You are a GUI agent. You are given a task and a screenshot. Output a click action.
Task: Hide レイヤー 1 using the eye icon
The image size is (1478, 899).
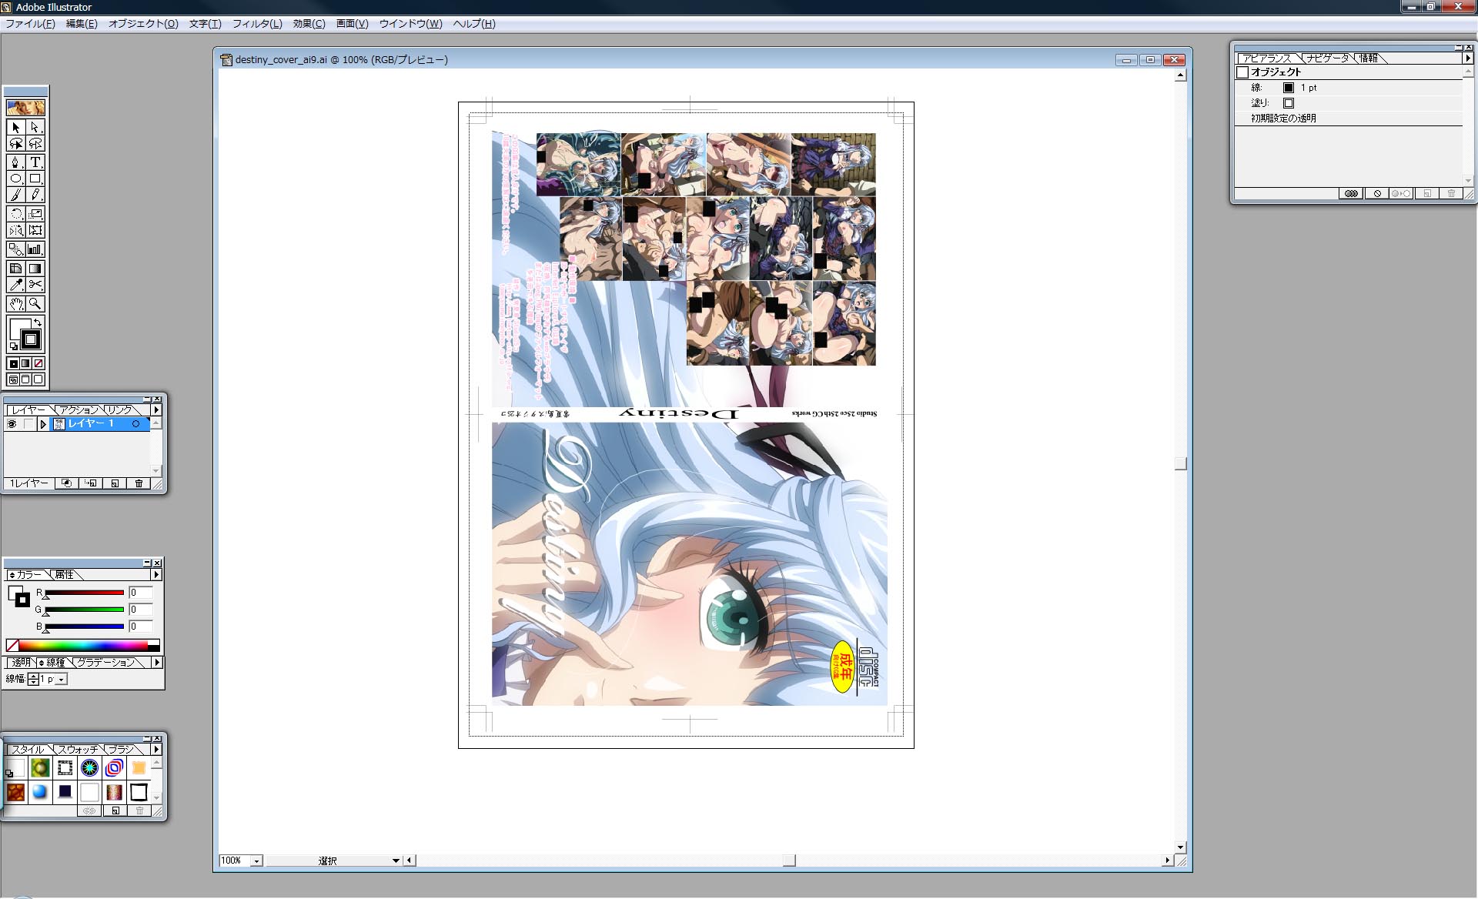12,424
